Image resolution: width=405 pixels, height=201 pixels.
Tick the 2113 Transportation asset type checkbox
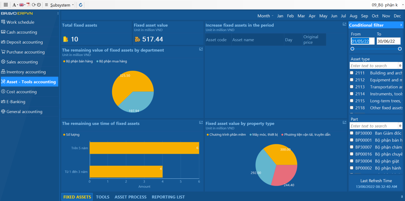(x=351, y=87)
